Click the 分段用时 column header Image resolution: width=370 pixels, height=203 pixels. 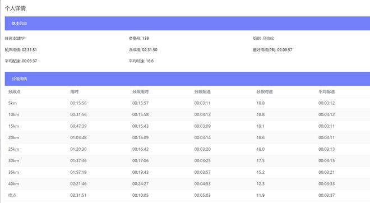(x=140, y=91)
